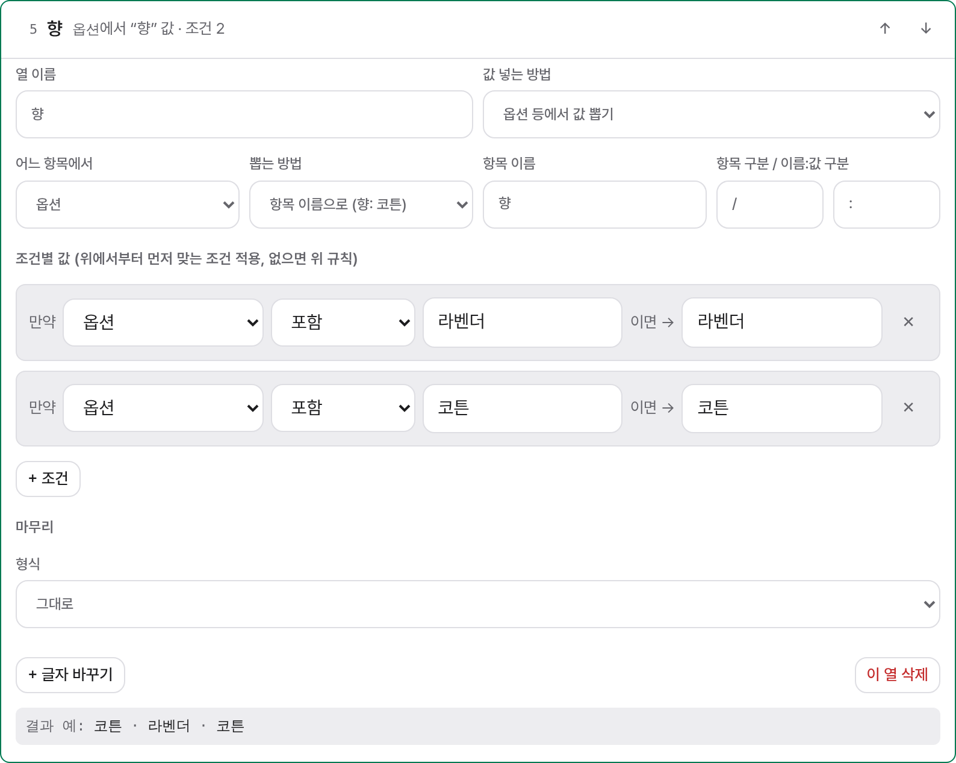Focus the 열 이름 input field
This screenshot has width=956, height=763.
244,114
